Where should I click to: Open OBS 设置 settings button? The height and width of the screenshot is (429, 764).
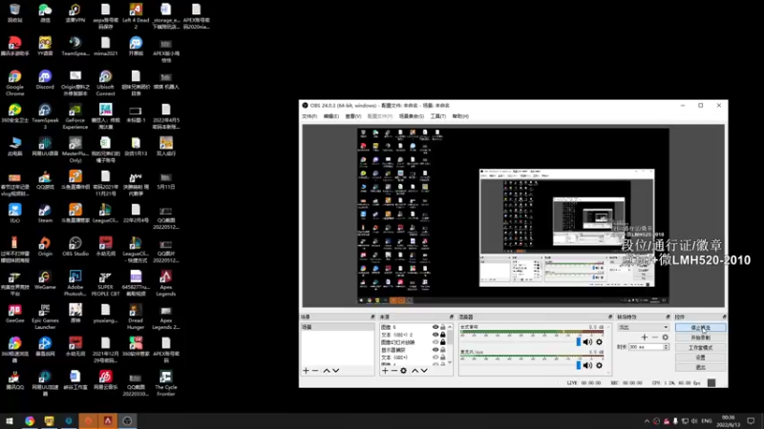pos(701,357)
